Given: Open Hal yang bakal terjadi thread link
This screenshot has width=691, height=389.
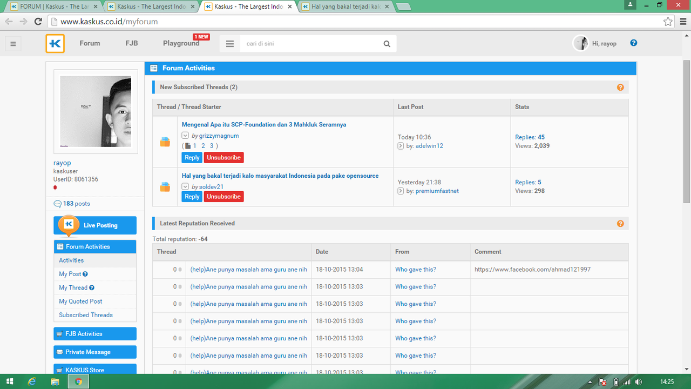Looking at the screenshot, I should [x=280, y=176].
